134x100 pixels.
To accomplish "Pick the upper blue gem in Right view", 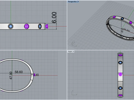I will click(x=120, y=62).
